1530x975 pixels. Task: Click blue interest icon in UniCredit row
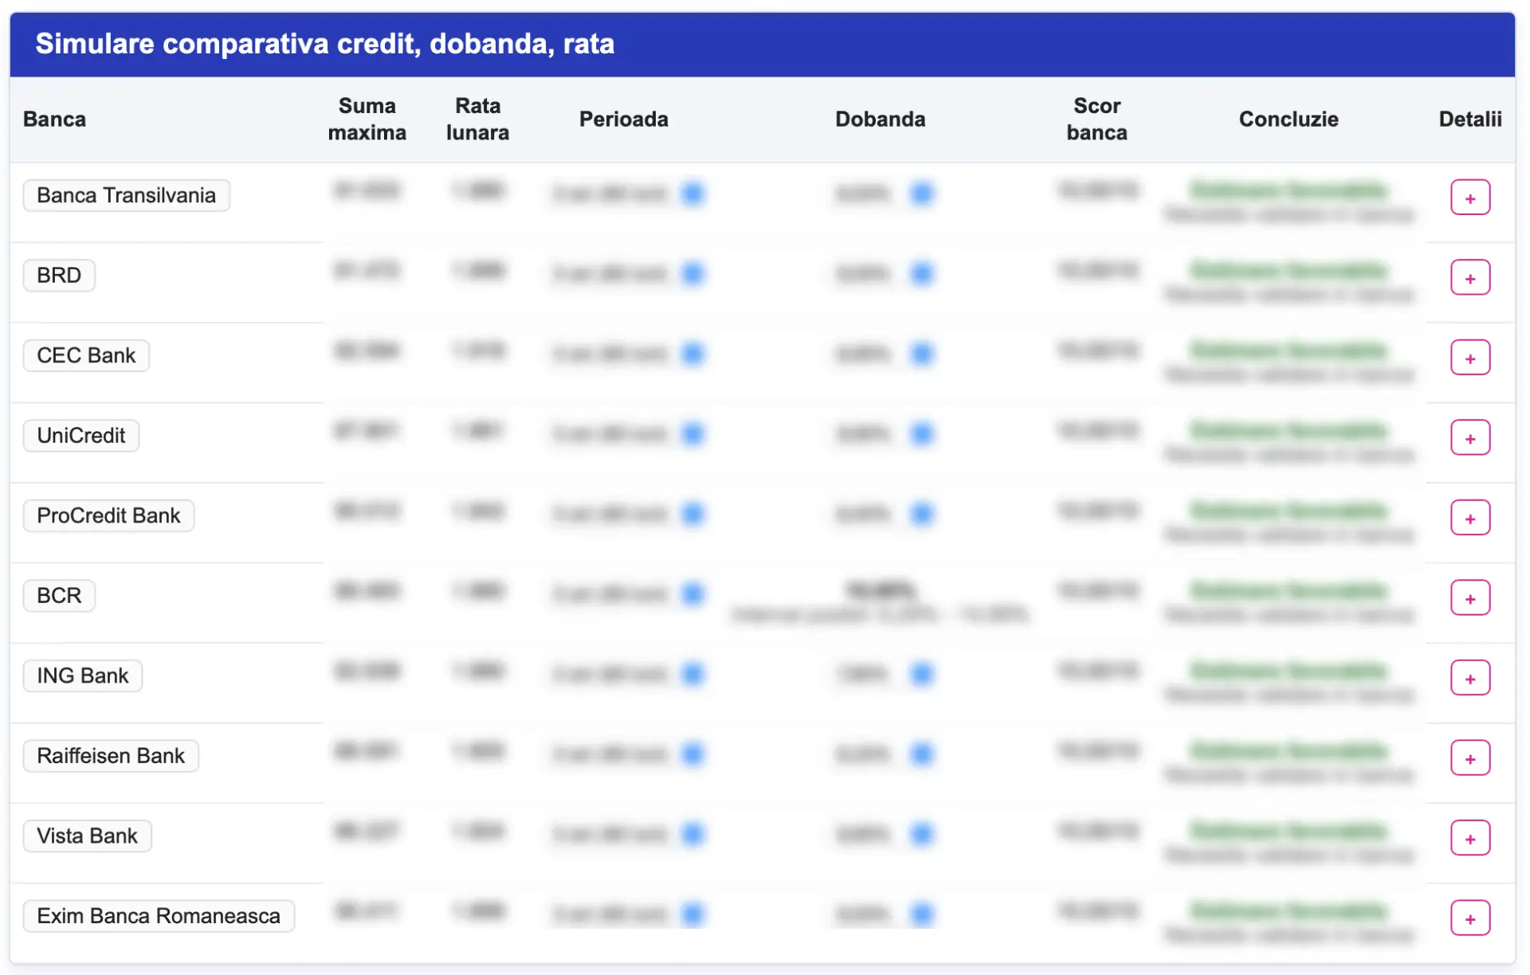pos(921,433)
